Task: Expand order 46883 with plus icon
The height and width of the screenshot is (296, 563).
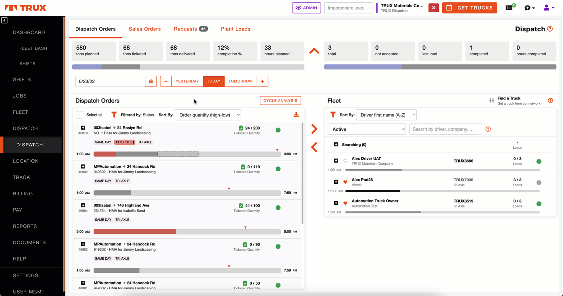Action: (83, 244)
